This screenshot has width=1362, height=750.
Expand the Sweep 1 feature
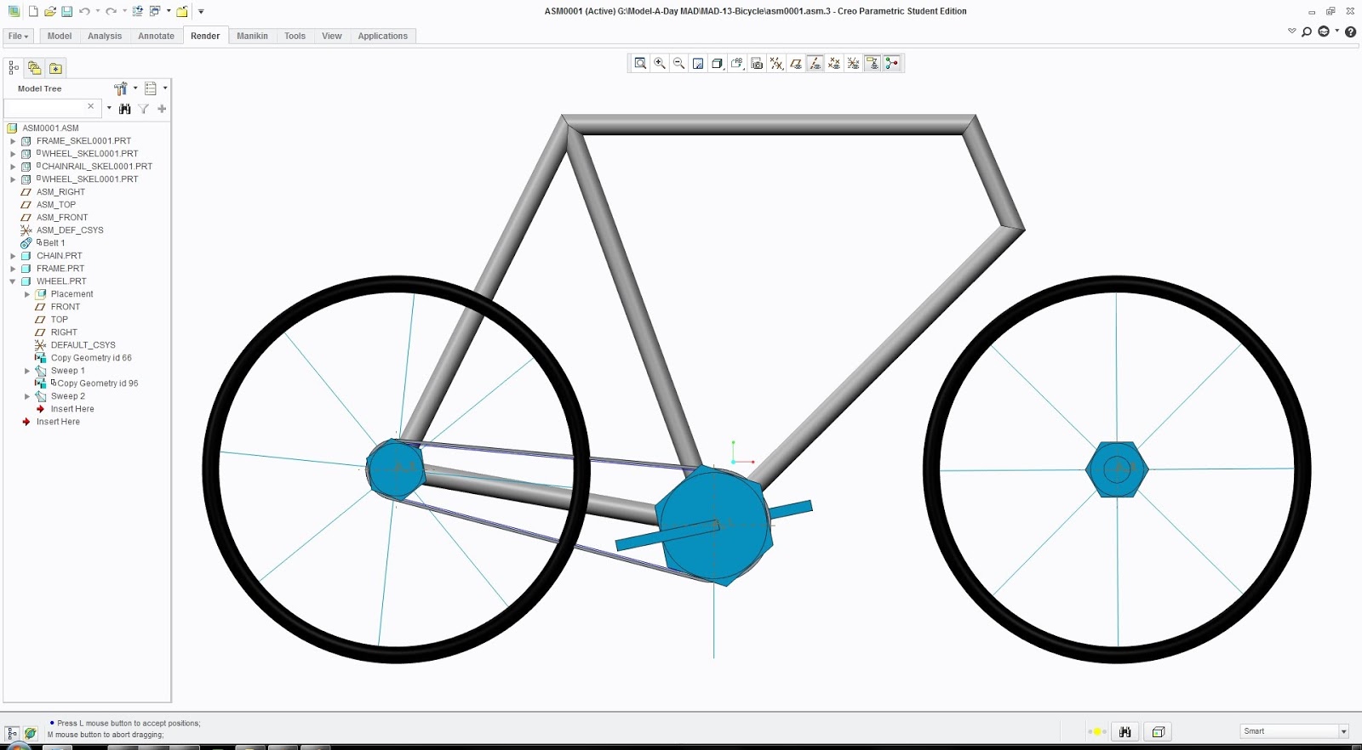click(x=27, y=371)
